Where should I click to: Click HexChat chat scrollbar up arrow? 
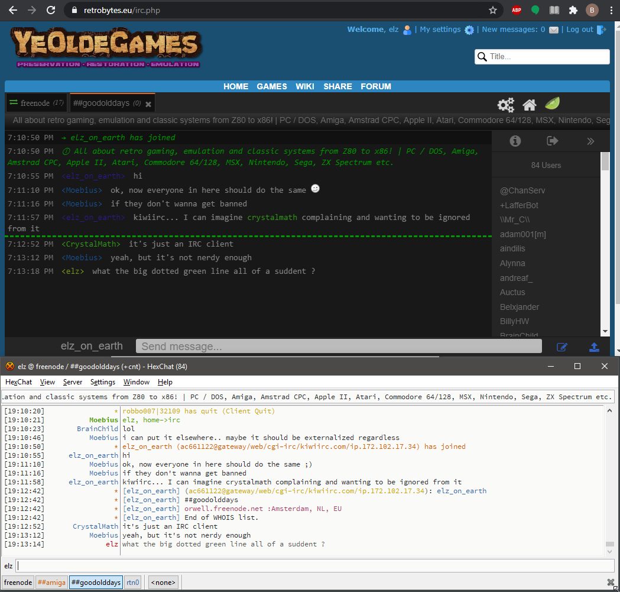(610, 411)
